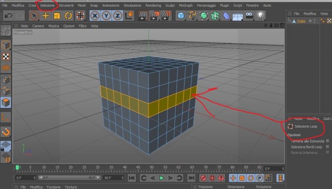Click the last used tool icon
The image size is (332, 189).
80,16
